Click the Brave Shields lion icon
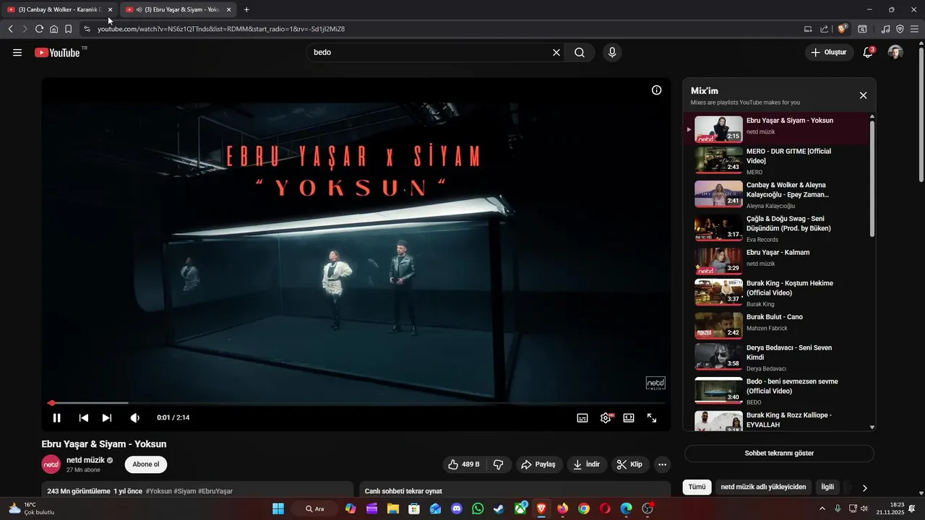925x520 pixels. coord(842,29)
